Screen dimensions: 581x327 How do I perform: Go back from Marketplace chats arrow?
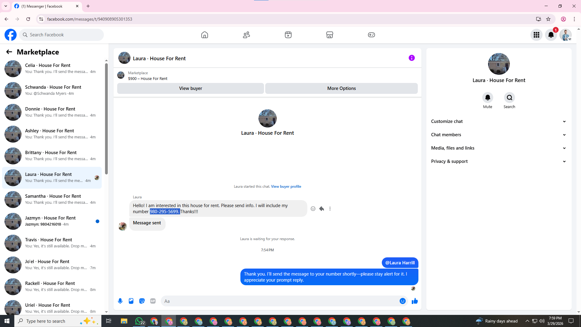tap(9, 52)
